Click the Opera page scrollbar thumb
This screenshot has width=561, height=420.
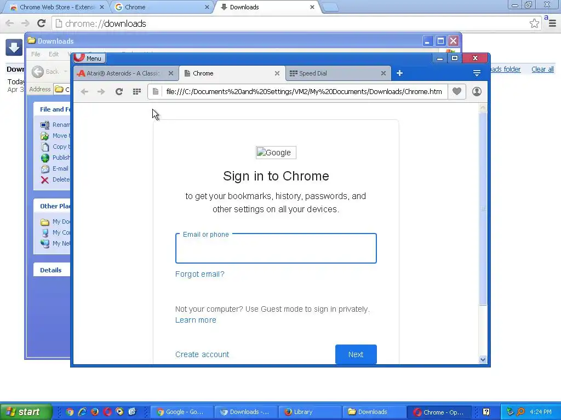tap(483, 208)
